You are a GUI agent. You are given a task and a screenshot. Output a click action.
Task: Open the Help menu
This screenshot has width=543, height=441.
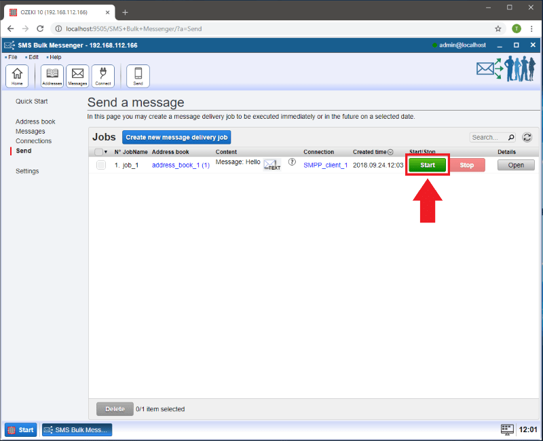(x=55, y=57)
